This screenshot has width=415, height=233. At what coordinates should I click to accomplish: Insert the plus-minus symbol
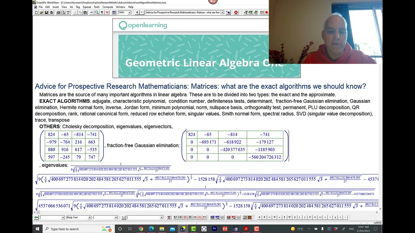[x=335, y=217]
